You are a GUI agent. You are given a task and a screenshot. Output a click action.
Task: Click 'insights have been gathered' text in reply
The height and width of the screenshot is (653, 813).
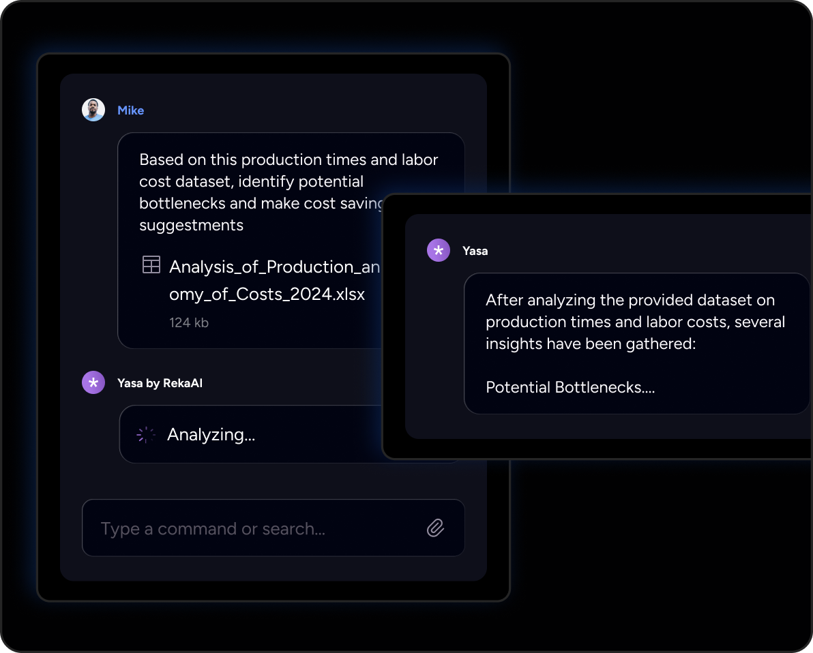(590, 344)
